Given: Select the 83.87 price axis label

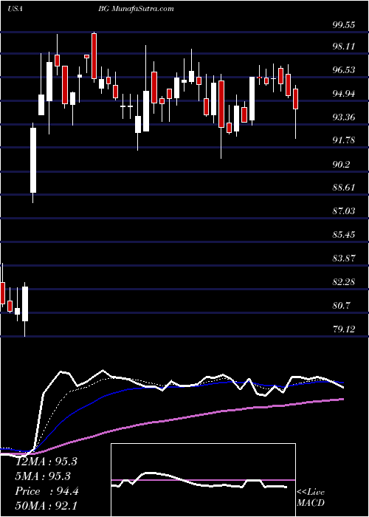Looking at the screenshot, I should click(344, 258).
